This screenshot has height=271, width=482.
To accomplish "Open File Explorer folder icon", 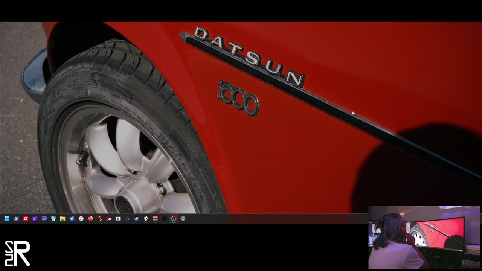I will click(63, 218).
